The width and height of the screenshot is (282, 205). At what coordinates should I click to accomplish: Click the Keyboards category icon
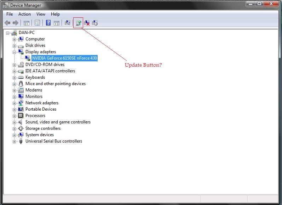(21, 77)
